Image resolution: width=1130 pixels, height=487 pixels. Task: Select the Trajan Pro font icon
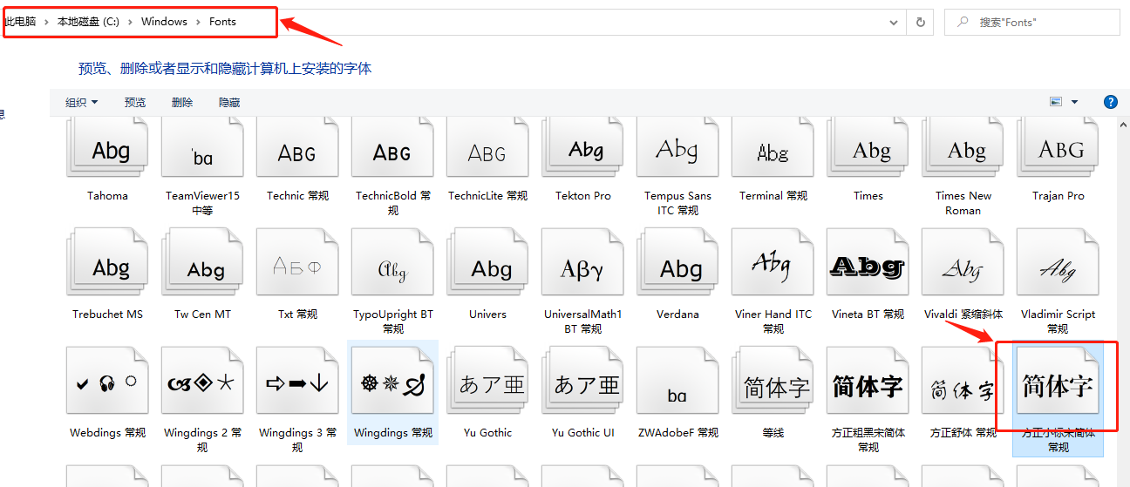1058,150
